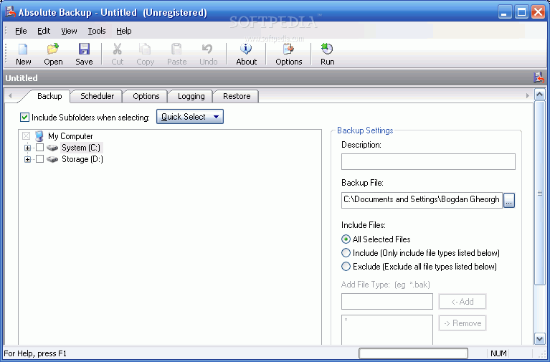Click the My Computer icon in tree

[x=39, y=136]
